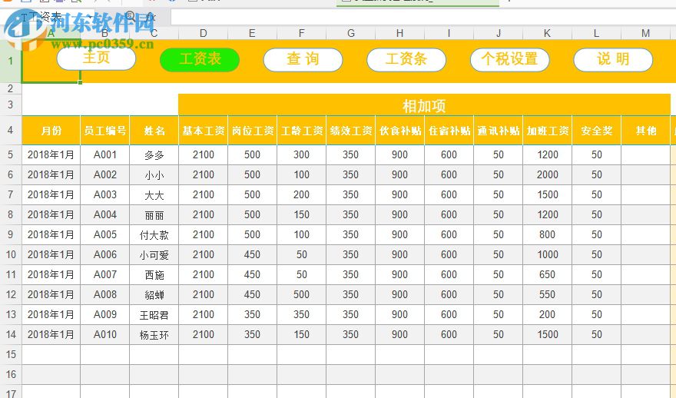This screenshot has width=676, height=398.
Task: Select row 5 header
Action: point(10,154)
